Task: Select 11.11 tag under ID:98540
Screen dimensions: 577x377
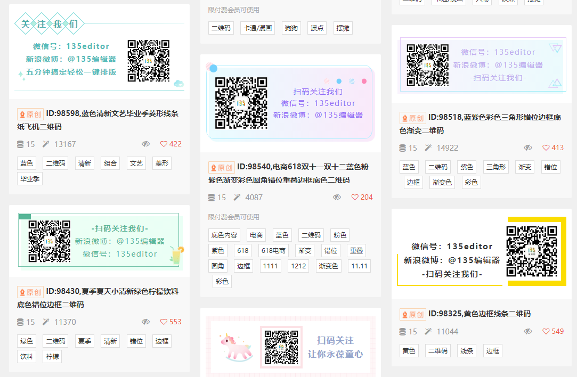Action: [x=359, y=266]
